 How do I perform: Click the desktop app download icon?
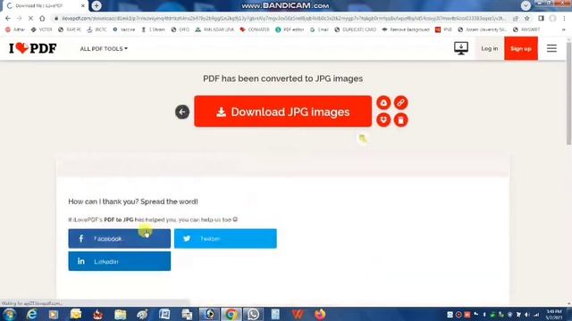[x=461, y=48]
